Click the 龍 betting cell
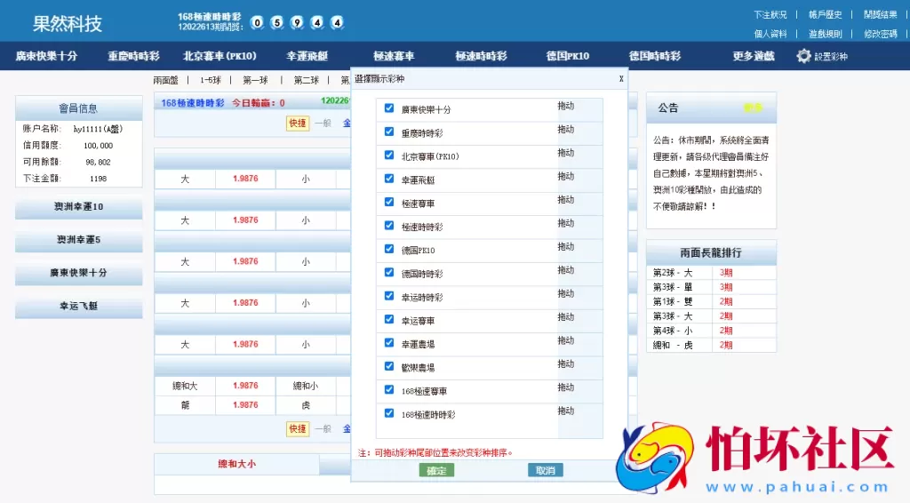Screen dimensions: 910x503 (185, 405)
